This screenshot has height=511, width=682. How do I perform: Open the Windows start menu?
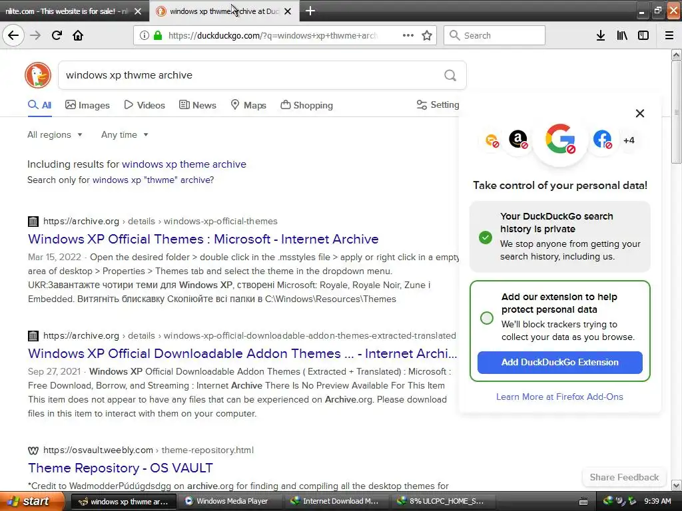pos(31,501)
